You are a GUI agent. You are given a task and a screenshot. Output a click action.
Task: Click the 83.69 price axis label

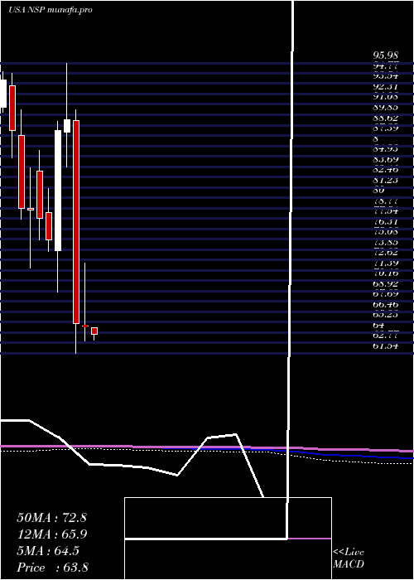386,160
